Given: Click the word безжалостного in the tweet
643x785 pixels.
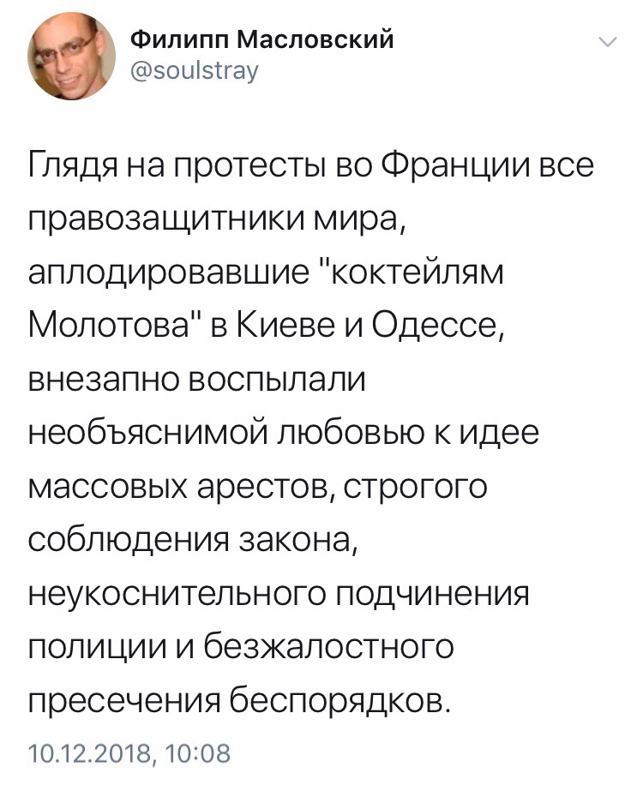Looking at the screenshot, I should click(x=328, y=648).
